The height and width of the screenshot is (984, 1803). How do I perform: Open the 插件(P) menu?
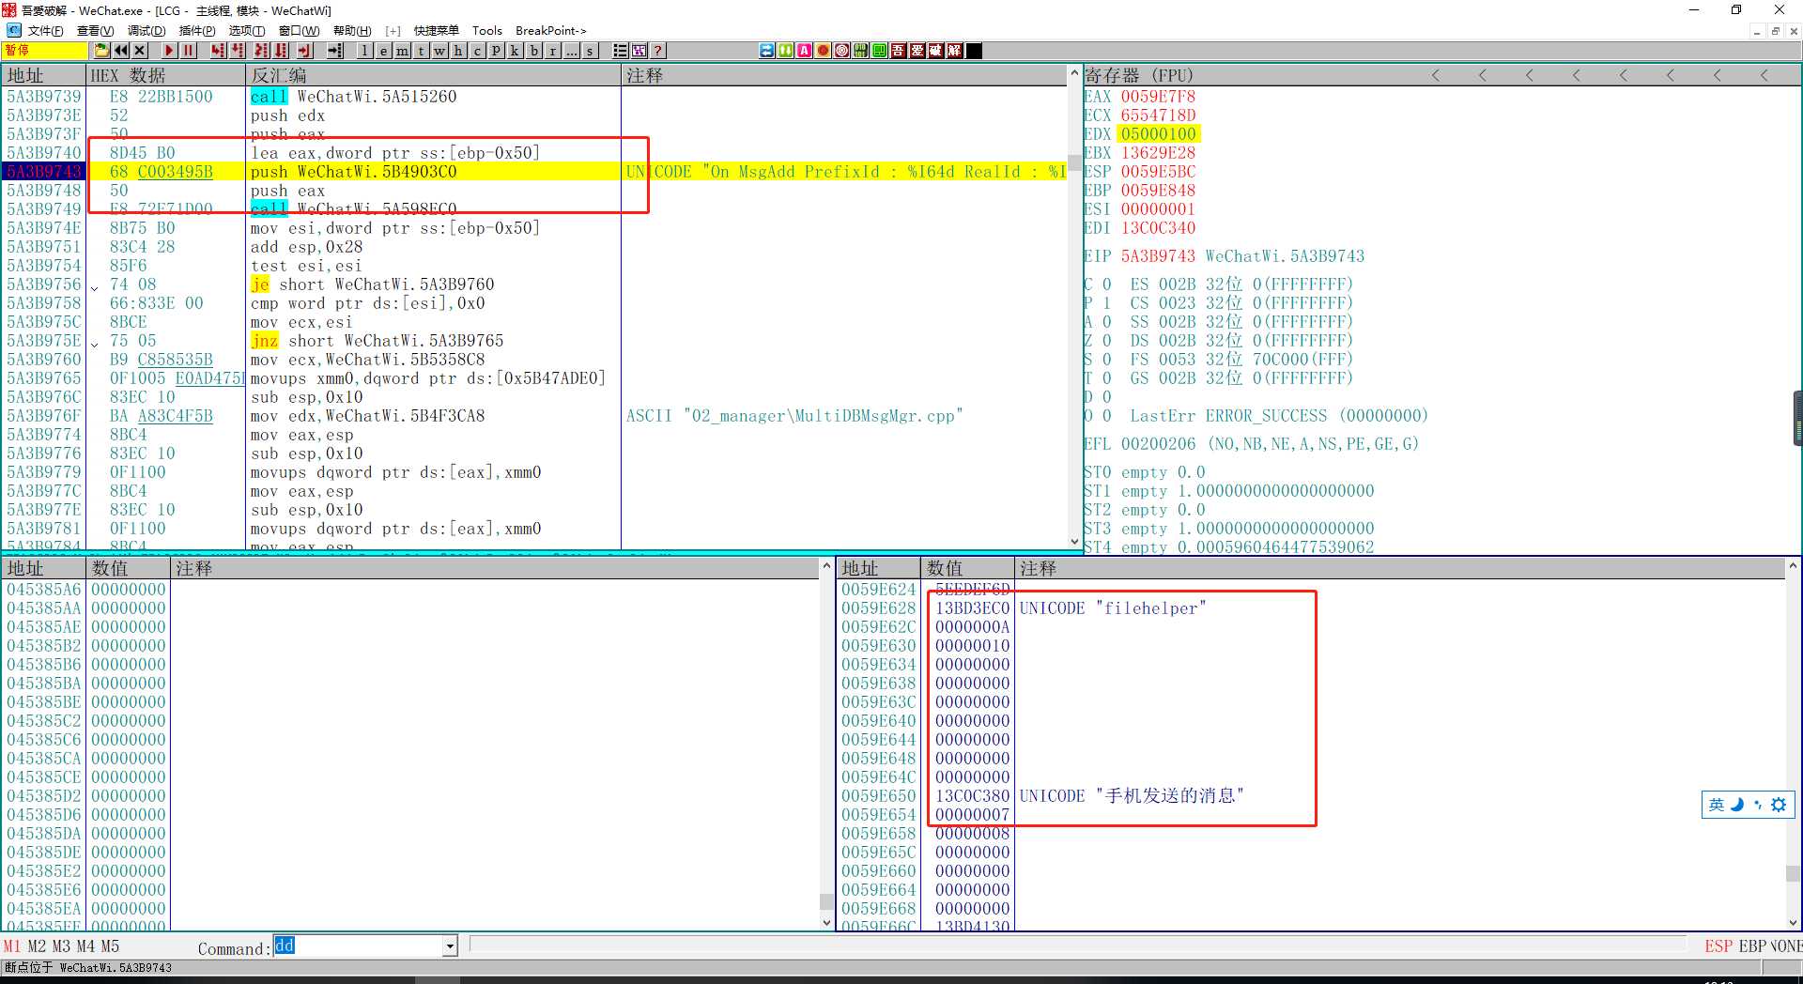coord(197,31)
